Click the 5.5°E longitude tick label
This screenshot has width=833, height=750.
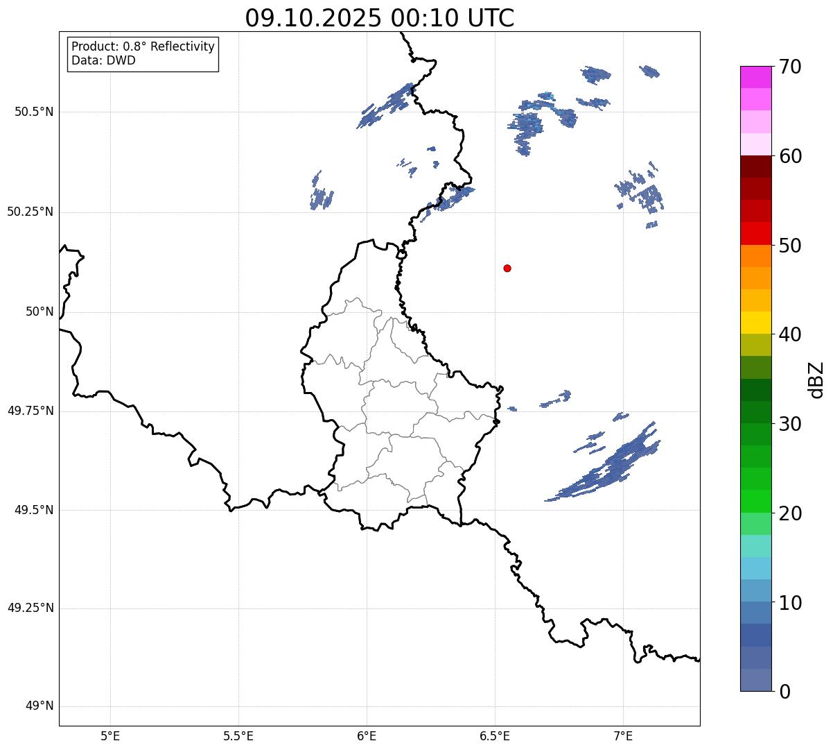238,736
